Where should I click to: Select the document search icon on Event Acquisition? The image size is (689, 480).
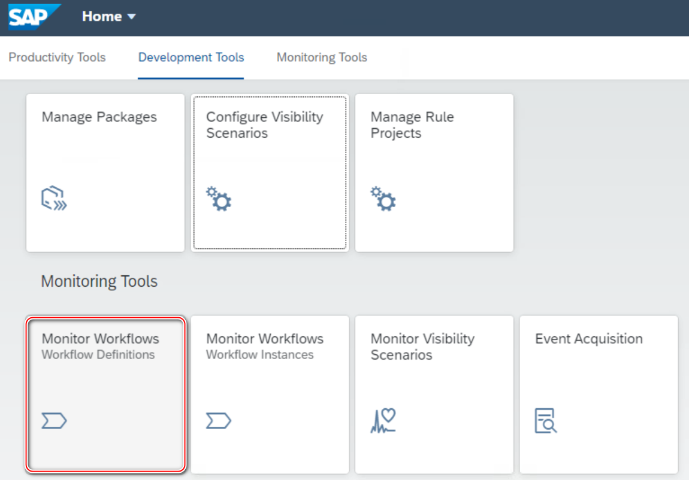[547, 420]
